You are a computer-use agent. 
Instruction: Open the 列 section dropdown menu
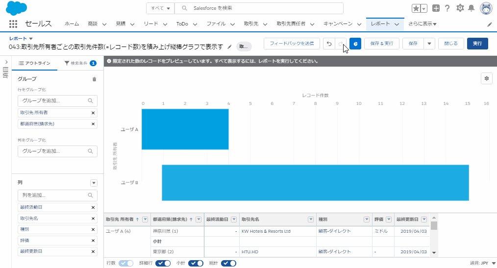pos(94,183)
